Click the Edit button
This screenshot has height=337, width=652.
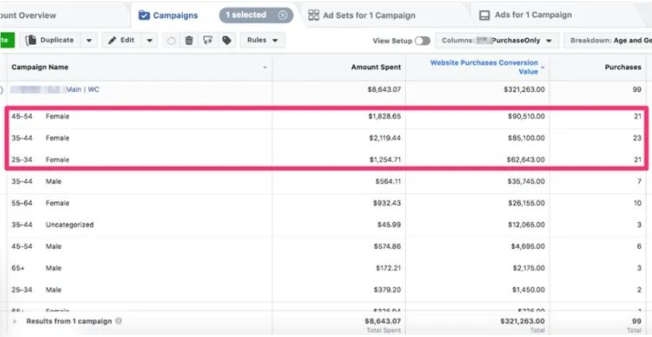122,41
